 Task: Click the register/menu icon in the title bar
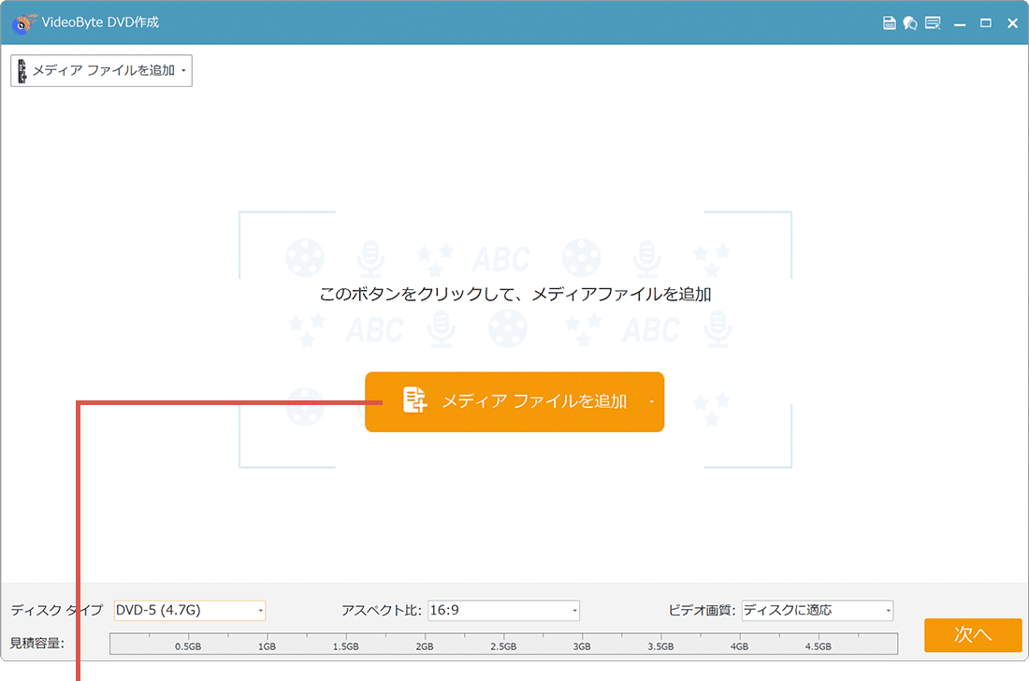[x=933, y=22]
